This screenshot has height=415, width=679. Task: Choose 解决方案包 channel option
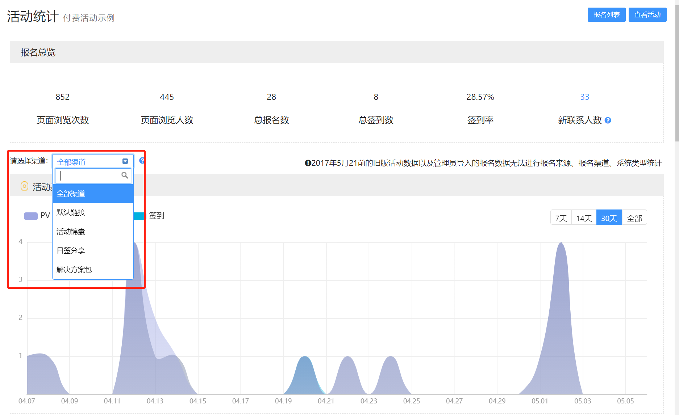tap(74, 270)
